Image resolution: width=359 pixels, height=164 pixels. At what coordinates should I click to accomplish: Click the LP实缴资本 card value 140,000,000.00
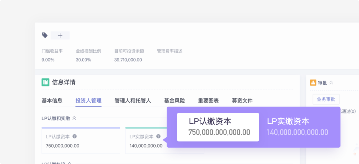(146, 146)
